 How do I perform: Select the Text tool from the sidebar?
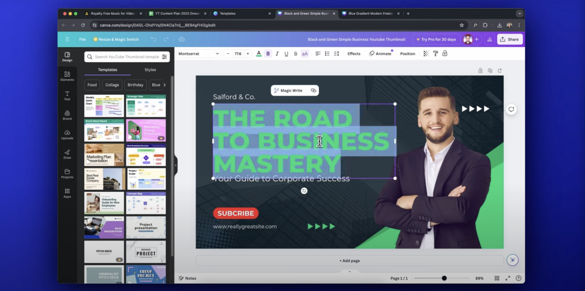[67, 96]
